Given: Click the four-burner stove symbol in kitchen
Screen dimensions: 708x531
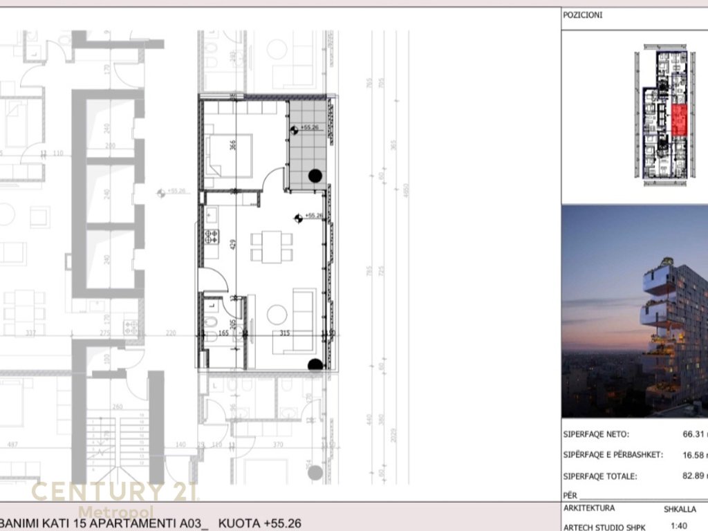Looking at the screenshot, I should (x=212, y=236).
